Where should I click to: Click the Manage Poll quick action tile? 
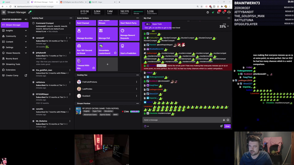pyautogui.click(x=107, y=34)
